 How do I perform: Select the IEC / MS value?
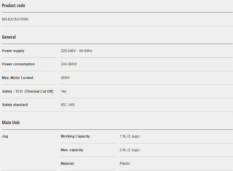(x=68, y=105)
